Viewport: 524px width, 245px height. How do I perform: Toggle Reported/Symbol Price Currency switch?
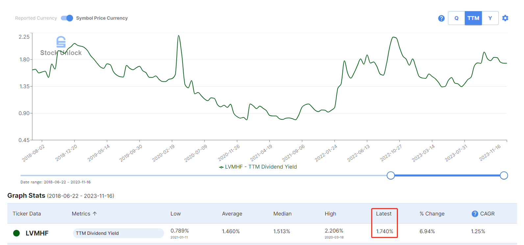[67, 18]
